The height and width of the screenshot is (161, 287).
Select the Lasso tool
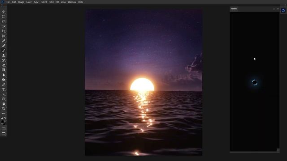pos(4,21)
